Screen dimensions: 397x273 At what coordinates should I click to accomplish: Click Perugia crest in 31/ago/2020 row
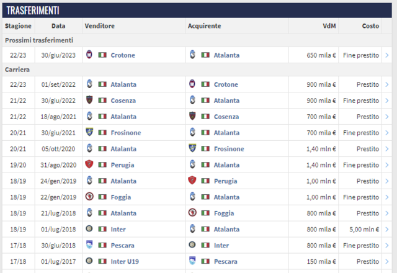[89, 164]
